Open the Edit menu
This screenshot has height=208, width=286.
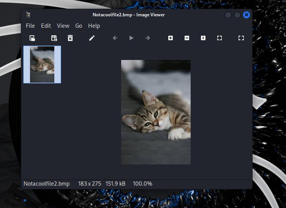coord(46,26)
